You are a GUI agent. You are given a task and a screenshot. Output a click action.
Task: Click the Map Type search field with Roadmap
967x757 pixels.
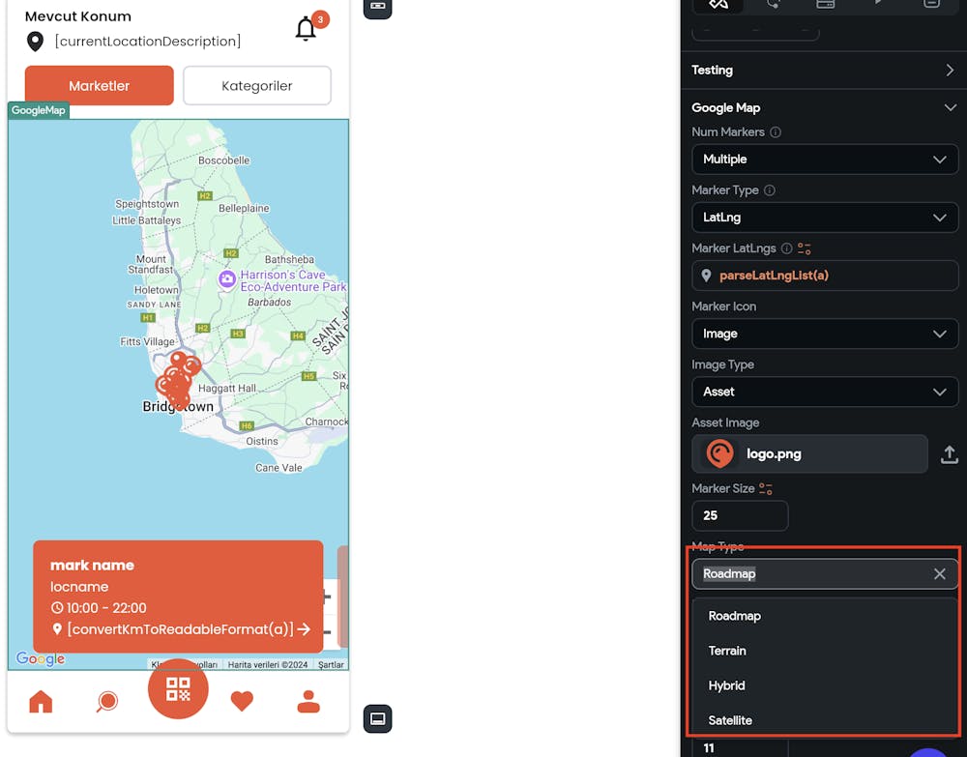coord(825,574)
